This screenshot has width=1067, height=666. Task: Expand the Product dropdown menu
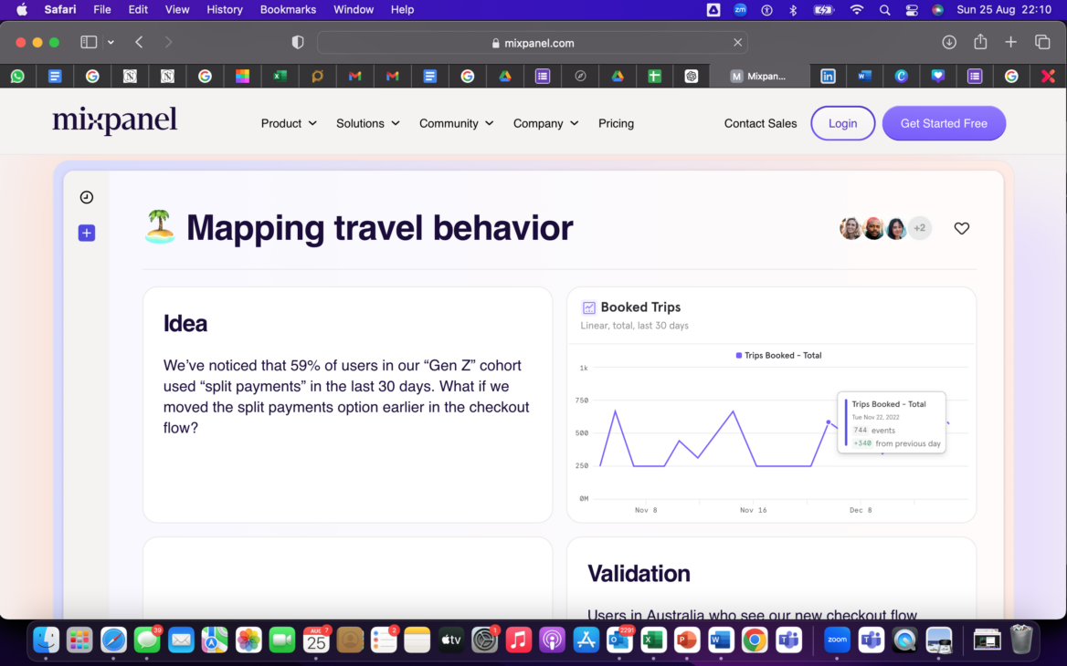289,123
